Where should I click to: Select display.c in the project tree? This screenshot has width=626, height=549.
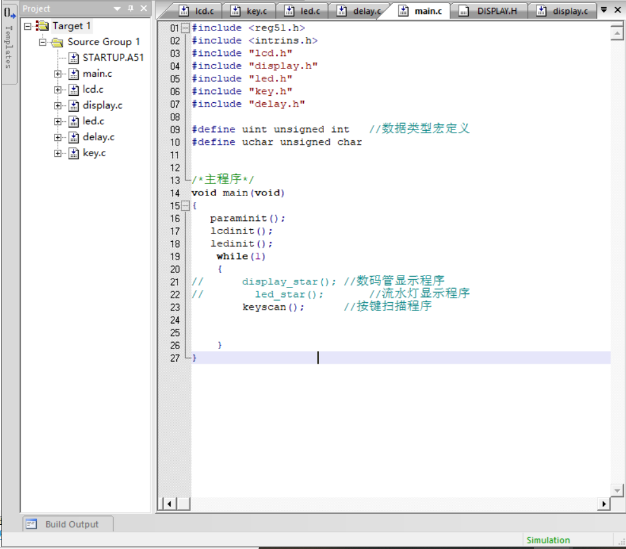point(103,106)
